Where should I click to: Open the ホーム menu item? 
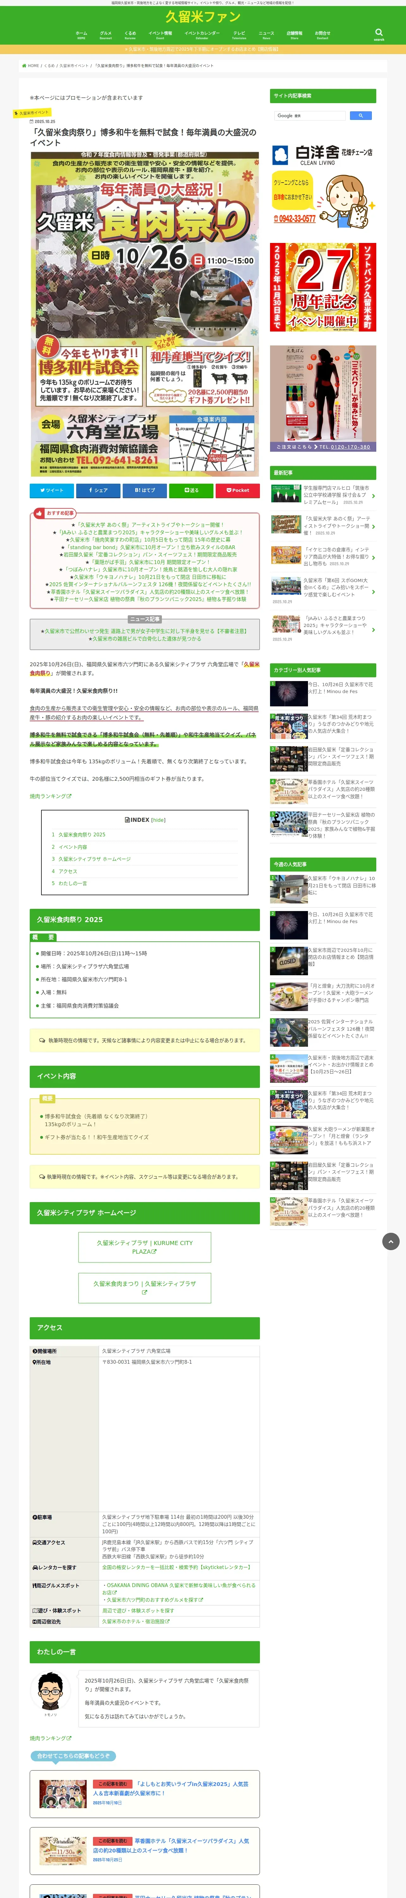click(x=81, y=34)
